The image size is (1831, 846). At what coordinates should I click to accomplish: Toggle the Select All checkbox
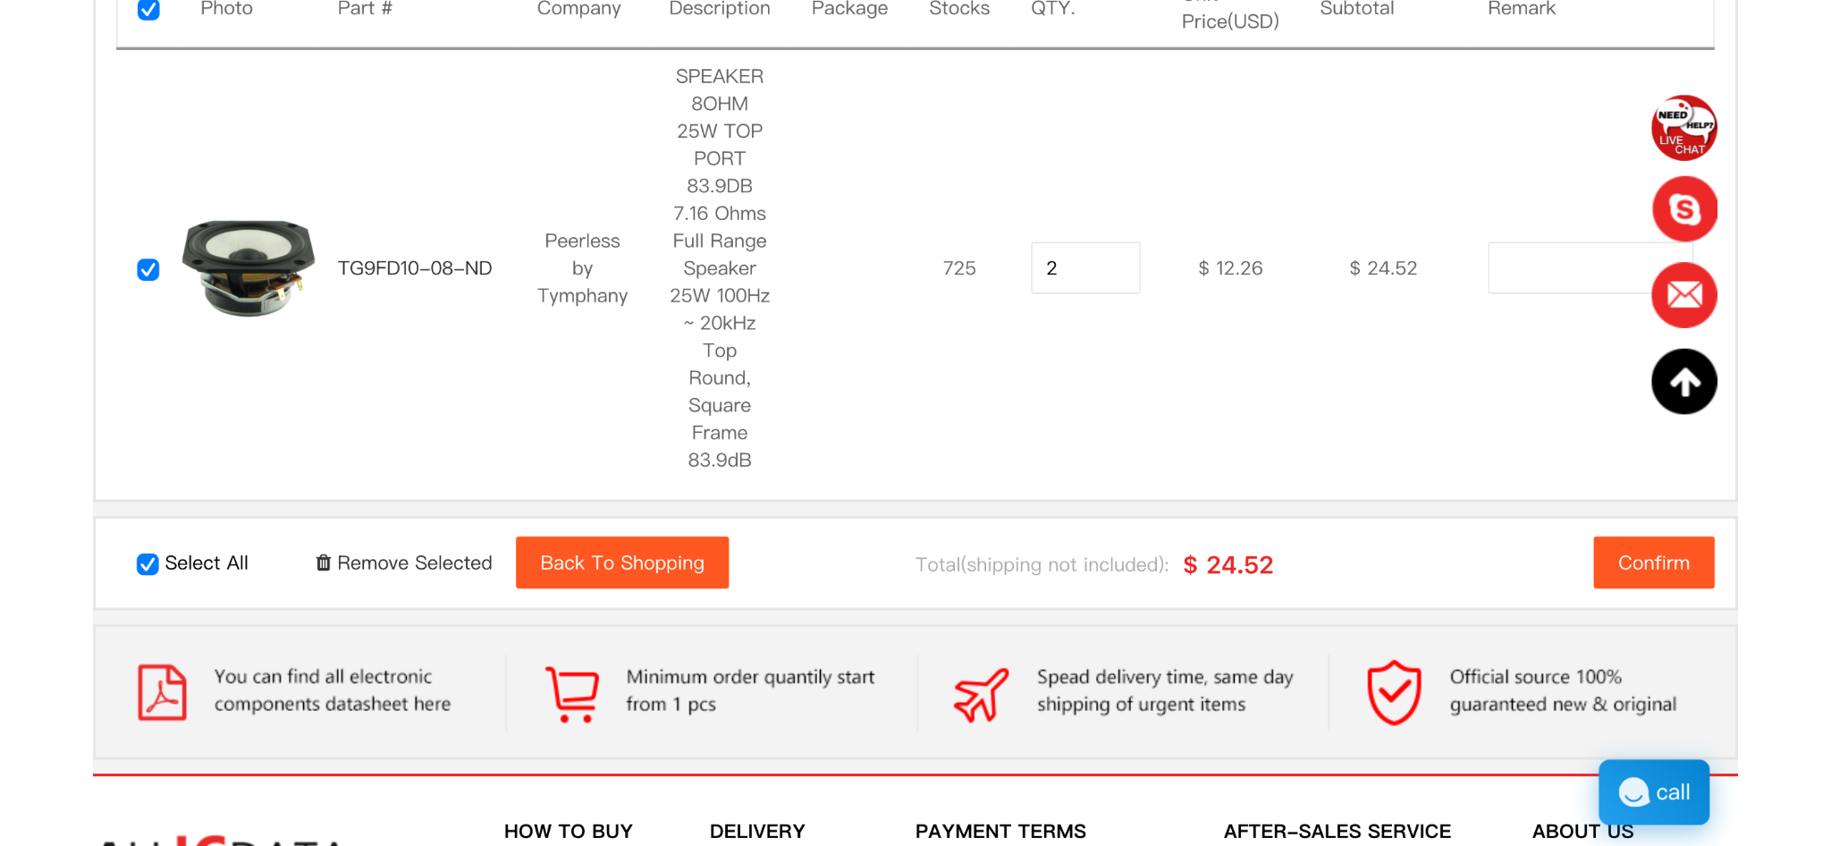pos(148,563)
